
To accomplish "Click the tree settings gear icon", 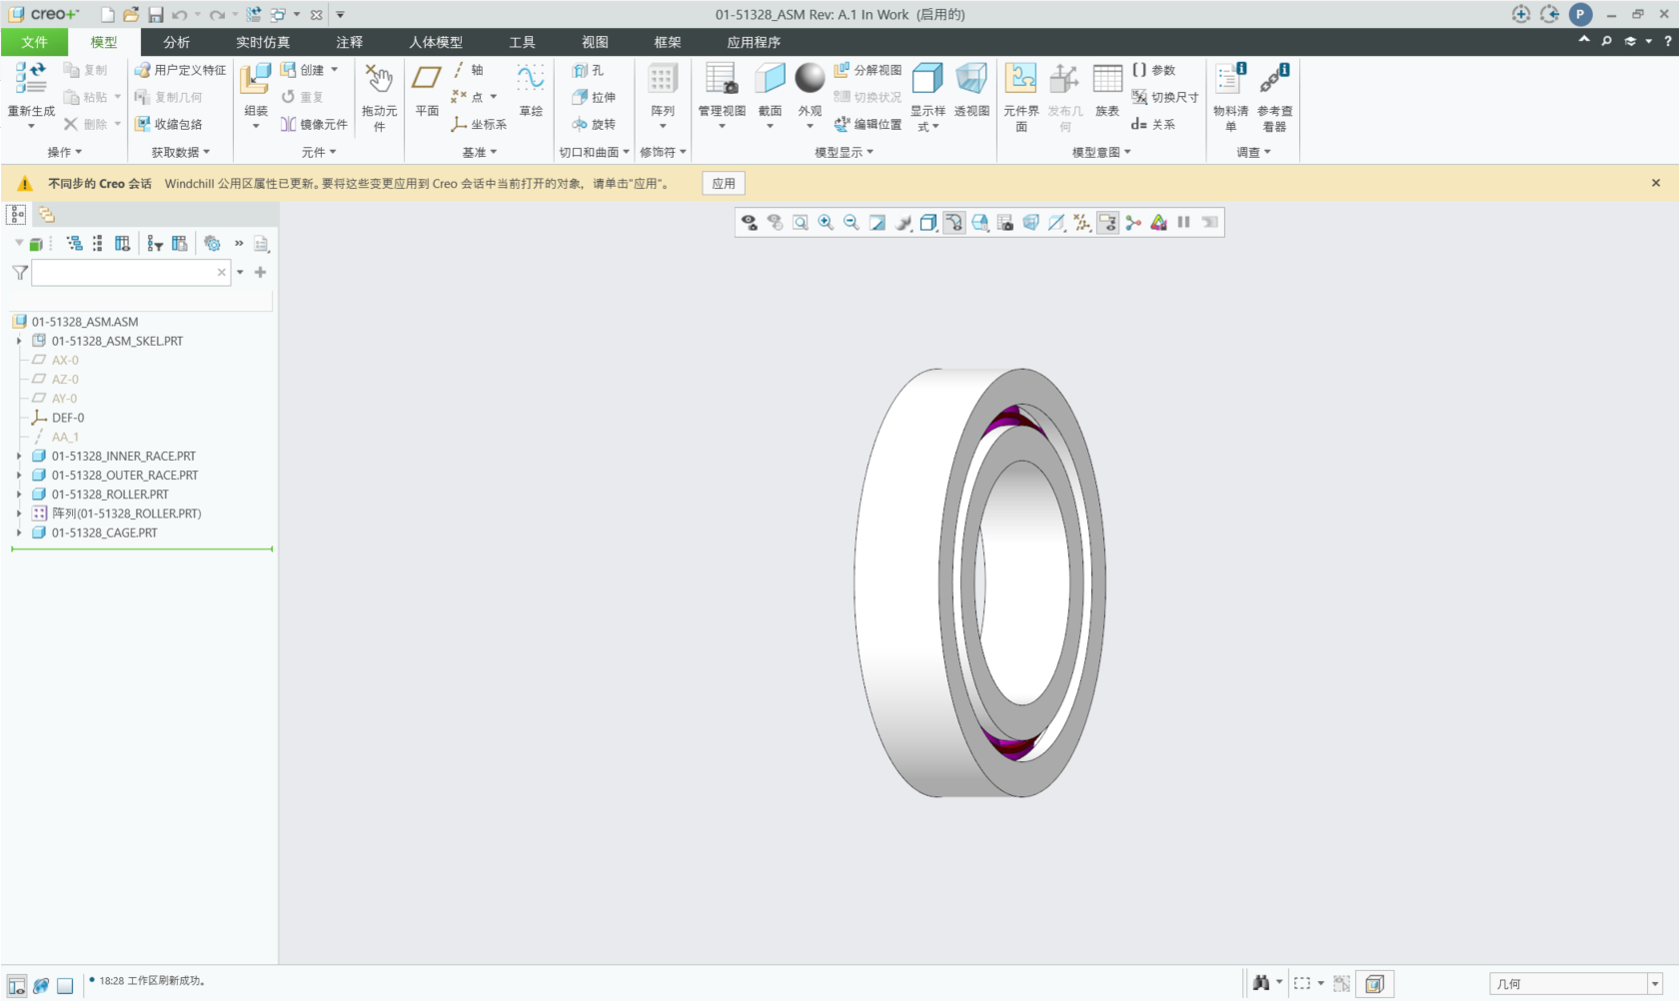I will point(212,244).
